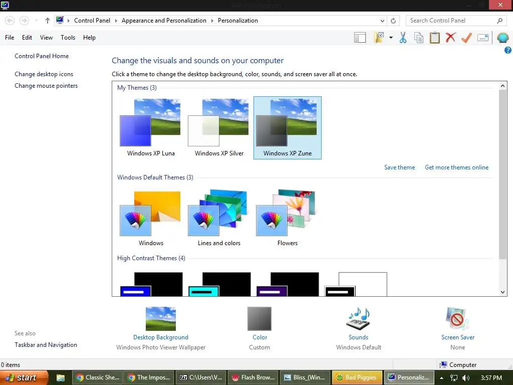
Task: Click the Start button
Action: tap(24, 377)
